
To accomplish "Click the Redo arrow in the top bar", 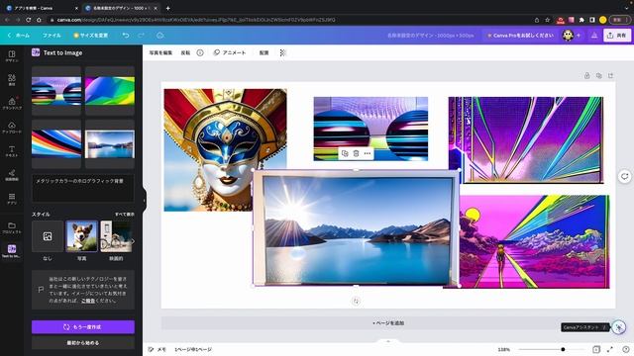I will tap(141, 36).
